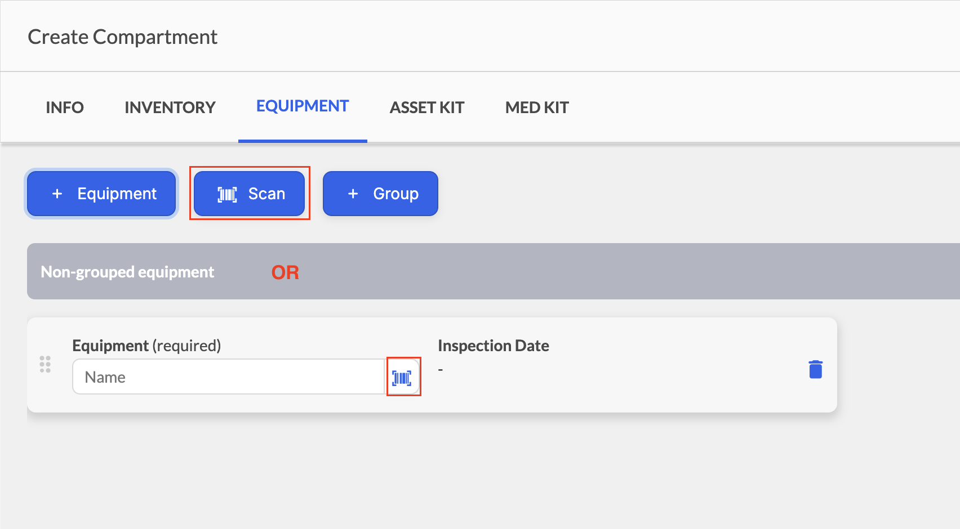This screenshot has height=529, width=960.
Task: Add a new Equipment row
Action: pyautogui.click(x=101, y=194)
